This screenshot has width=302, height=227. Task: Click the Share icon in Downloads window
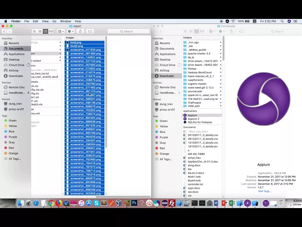click(x=231, y=31)
